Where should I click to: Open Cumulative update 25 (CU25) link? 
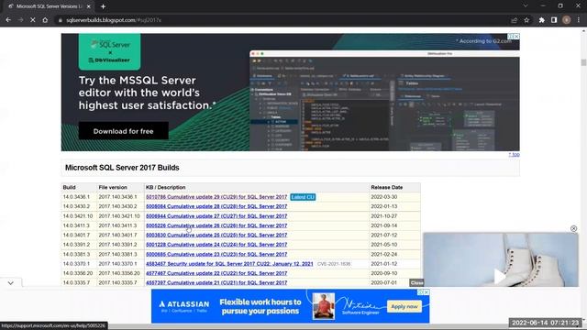click(x=216, y=235)
